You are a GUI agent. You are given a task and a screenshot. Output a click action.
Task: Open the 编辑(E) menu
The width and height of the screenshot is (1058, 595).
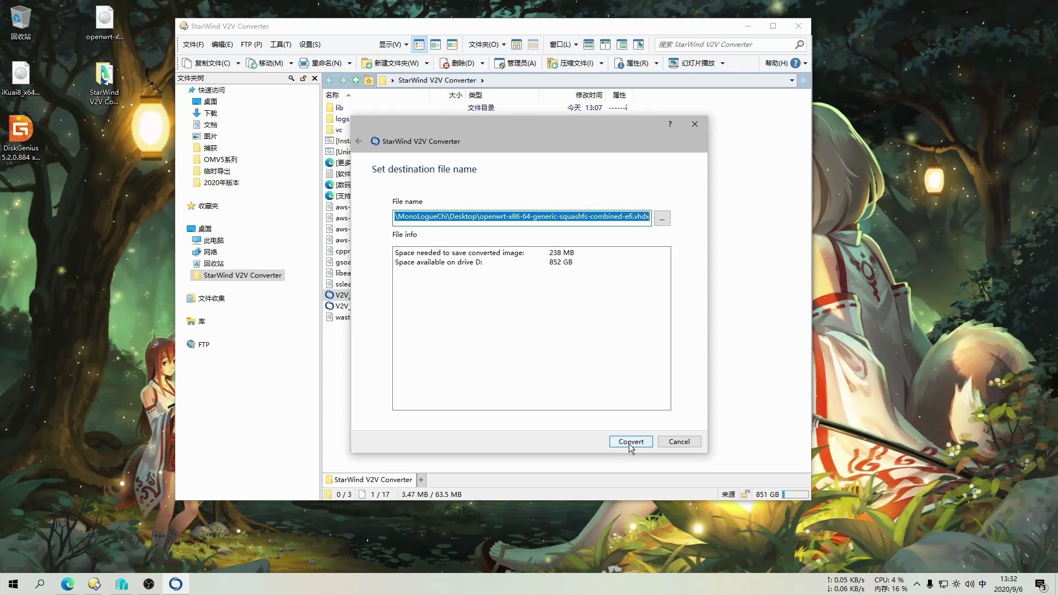tap(222, 44)
